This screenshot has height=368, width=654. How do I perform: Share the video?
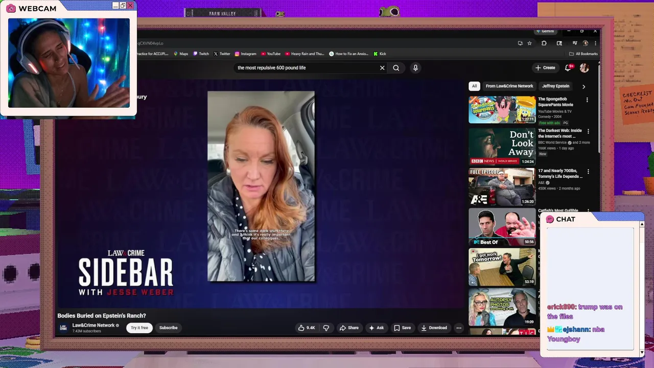349,328
